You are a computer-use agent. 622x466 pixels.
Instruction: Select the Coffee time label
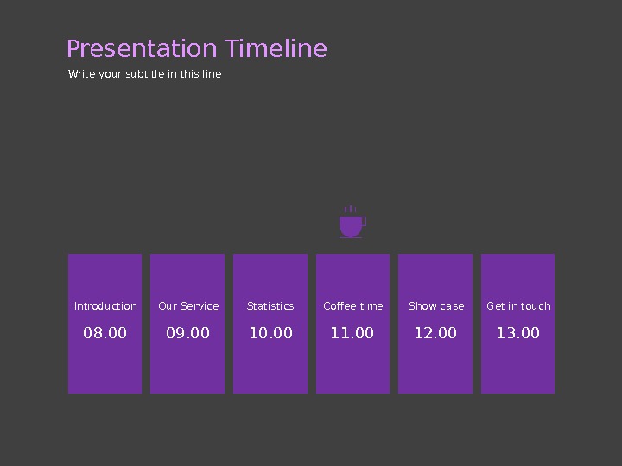pos(352,306)
